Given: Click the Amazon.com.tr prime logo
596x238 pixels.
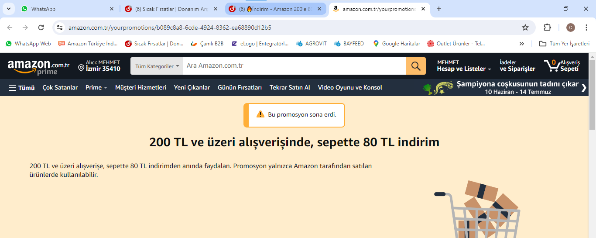Looking at the screenshot, I should click(x=38, y=66).
